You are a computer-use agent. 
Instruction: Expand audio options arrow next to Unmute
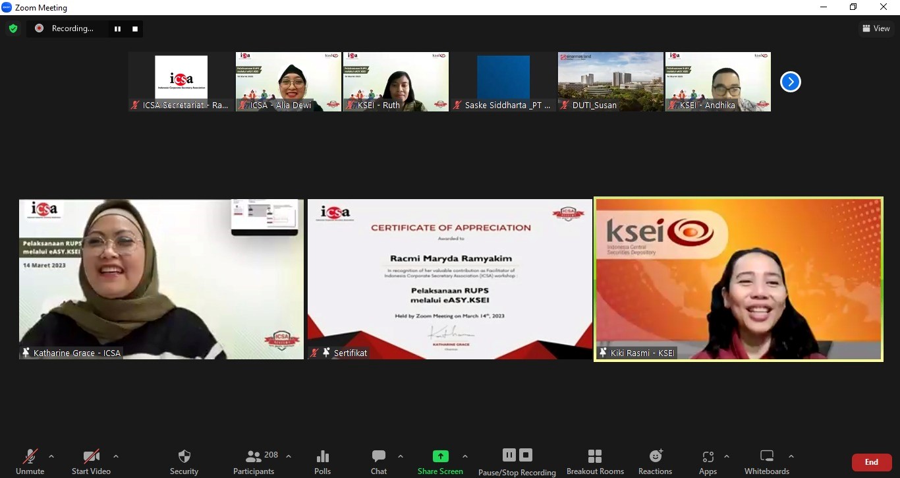point(51,456)
